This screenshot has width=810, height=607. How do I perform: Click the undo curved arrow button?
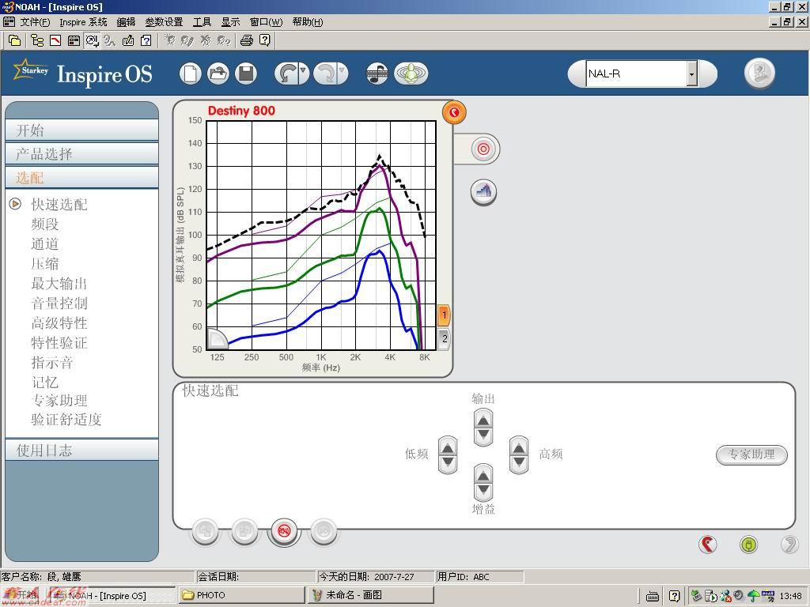coord(286,74)
